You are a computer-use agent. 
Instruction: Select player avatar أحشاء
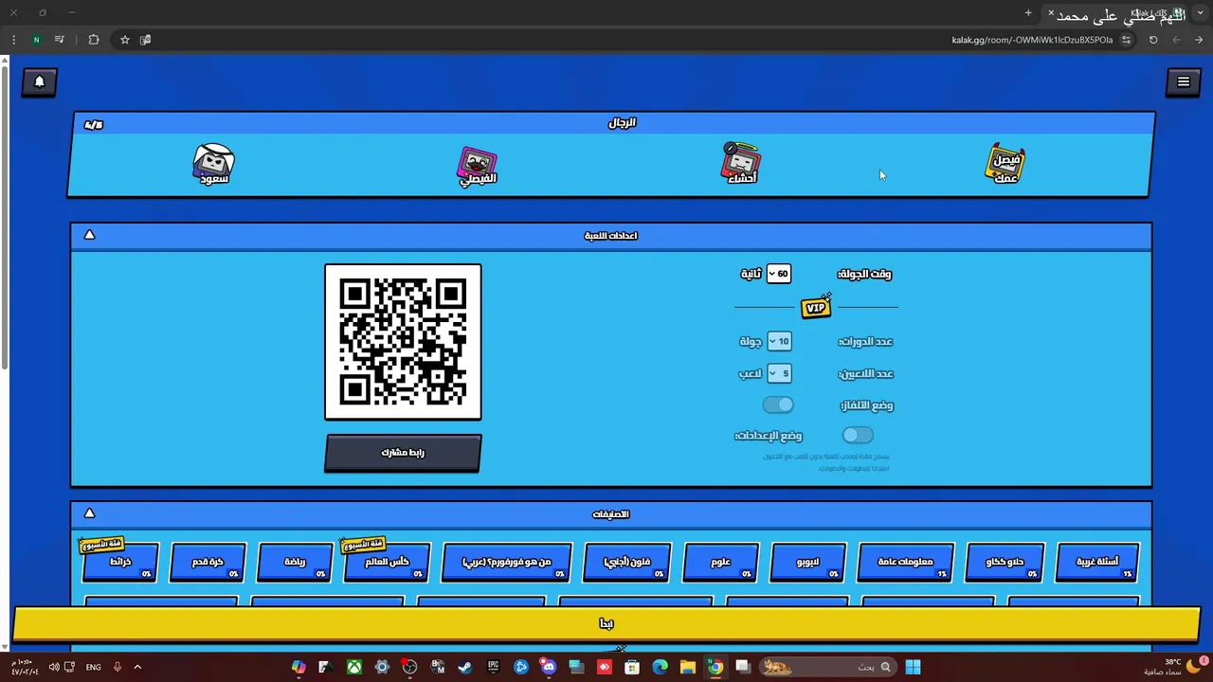(740, 163)
